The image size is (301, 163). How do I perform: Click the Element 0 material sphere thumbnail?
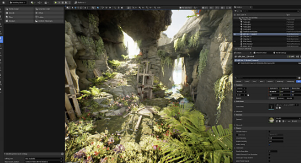tap(271, 120)
